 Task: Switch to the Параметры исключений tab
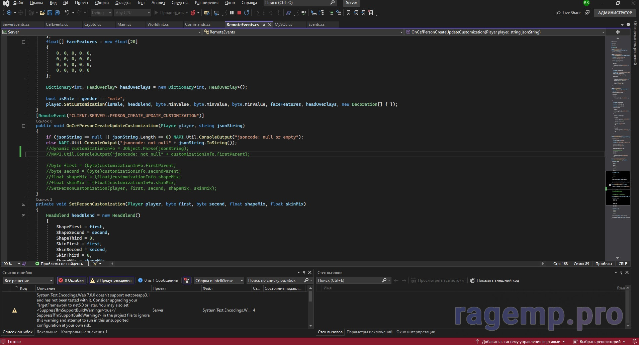369,332
